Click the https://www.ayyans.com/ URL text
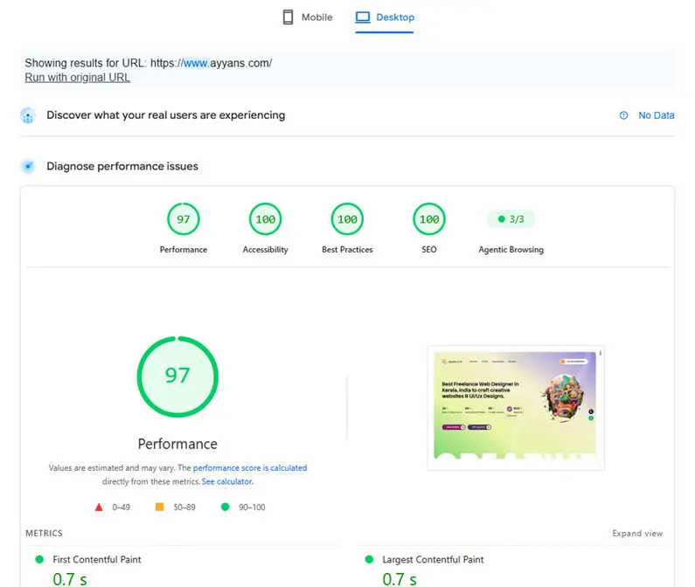Screen dimensions: 695x587 click(x=211, y=63)
